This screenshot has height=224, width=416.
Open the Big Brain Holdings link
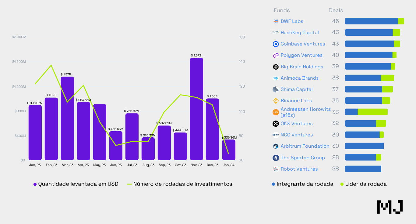[302, 67]
